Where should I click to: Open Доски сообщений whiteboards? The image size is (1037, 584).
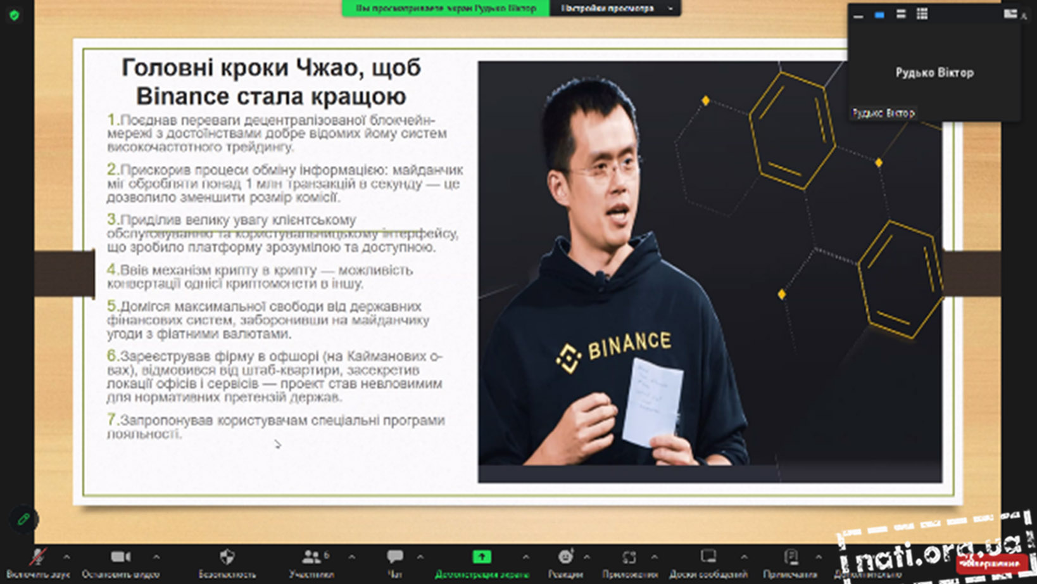click(708, 562)
